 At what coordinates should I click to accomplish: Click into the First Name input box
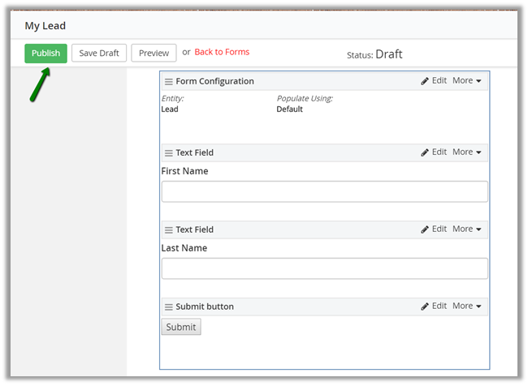(x=324, y=191)
